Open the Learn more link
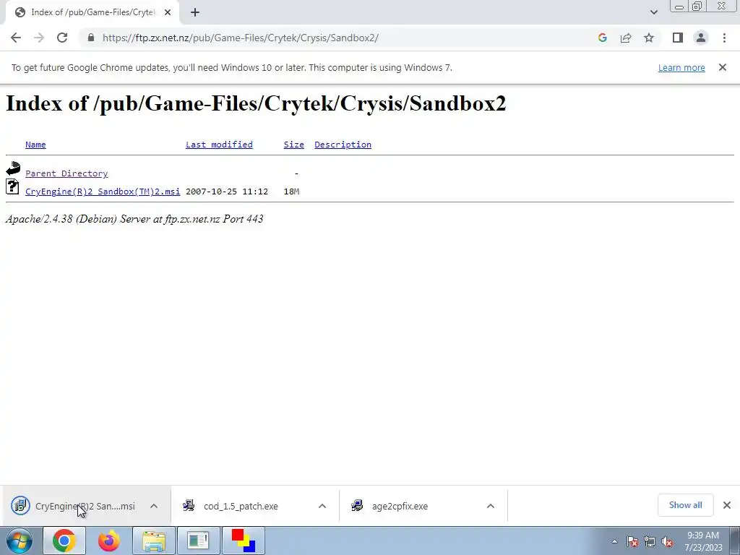Viewport: 740px width, 555px height. coord(681,67)
